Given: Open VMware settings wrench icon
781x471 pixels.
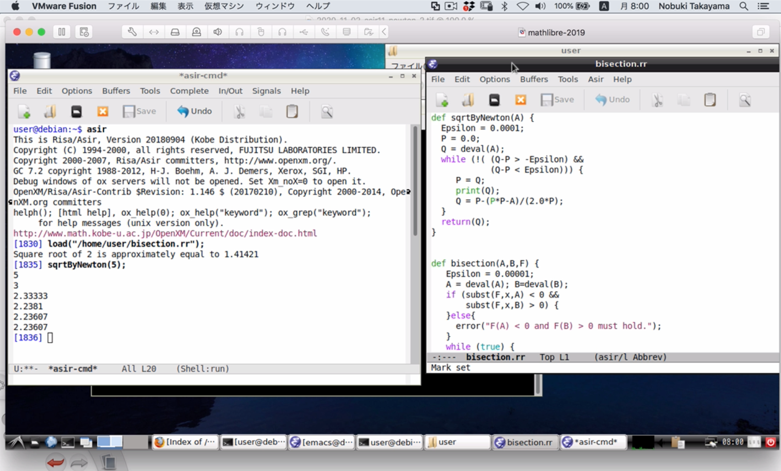Looking at the screenshot, I should 132,32.
